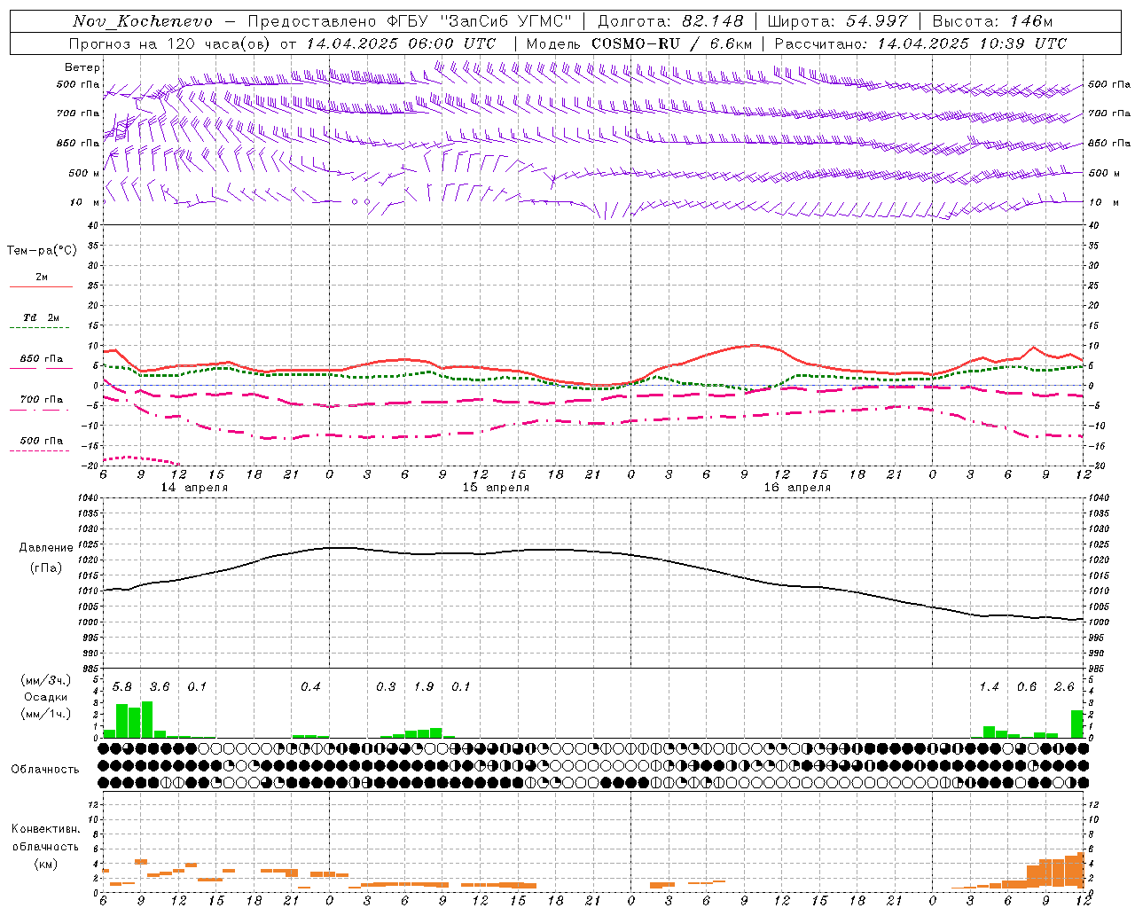
Task: Click the Конвективн. convective cloud label
Action: point(45,829)
